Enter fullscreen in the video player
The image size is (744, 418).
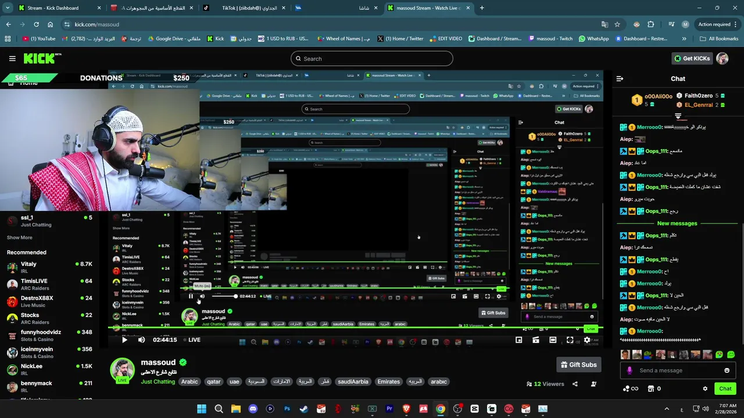tap(570, 340)
